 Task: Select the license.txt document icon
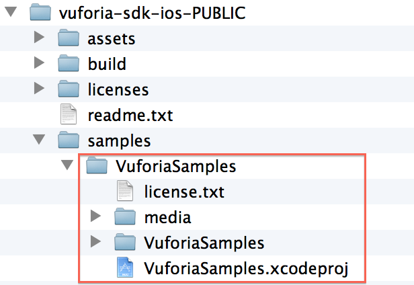pos(125,191)
